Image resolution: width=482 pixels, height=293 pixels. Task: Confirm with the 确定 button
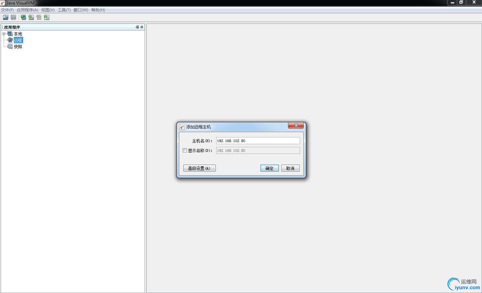270,168
